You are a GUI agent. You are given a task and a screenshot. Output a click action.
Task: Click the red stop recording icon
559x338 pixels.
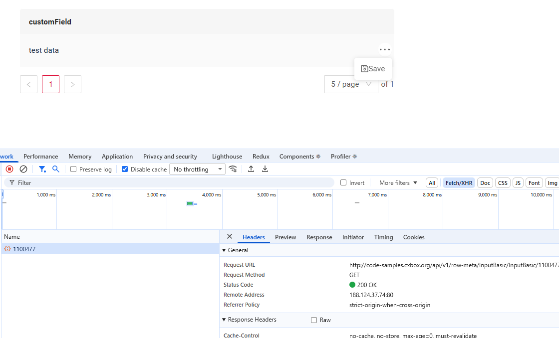pos(9,169)
